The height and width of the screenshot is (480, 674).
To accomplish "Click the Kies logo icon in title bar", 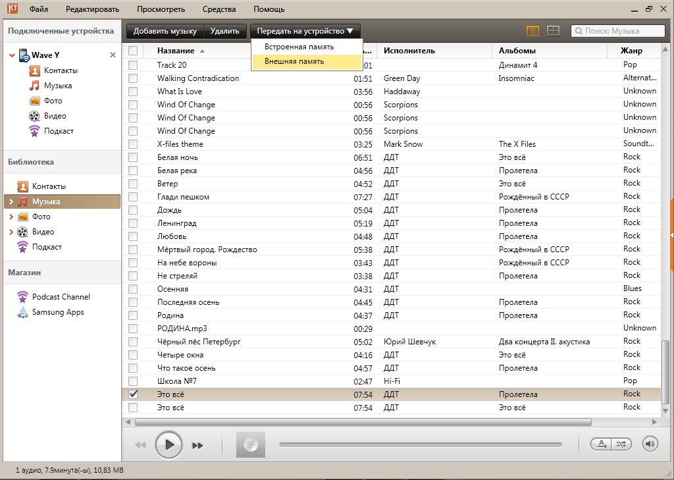I will tap(13, 9).
